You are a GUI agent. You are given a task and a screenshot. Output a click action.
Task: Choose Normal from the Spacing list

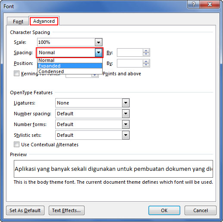70,60
